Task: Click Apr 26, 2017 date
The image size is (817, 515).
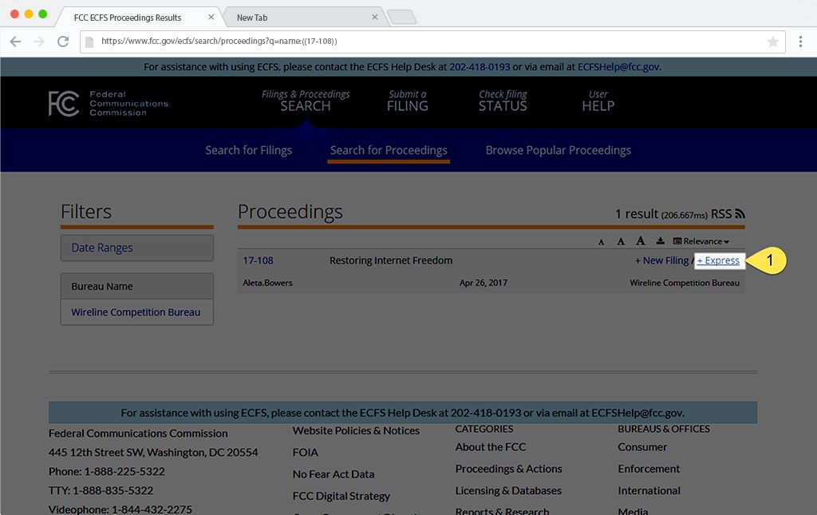Action: click(483, 283)
